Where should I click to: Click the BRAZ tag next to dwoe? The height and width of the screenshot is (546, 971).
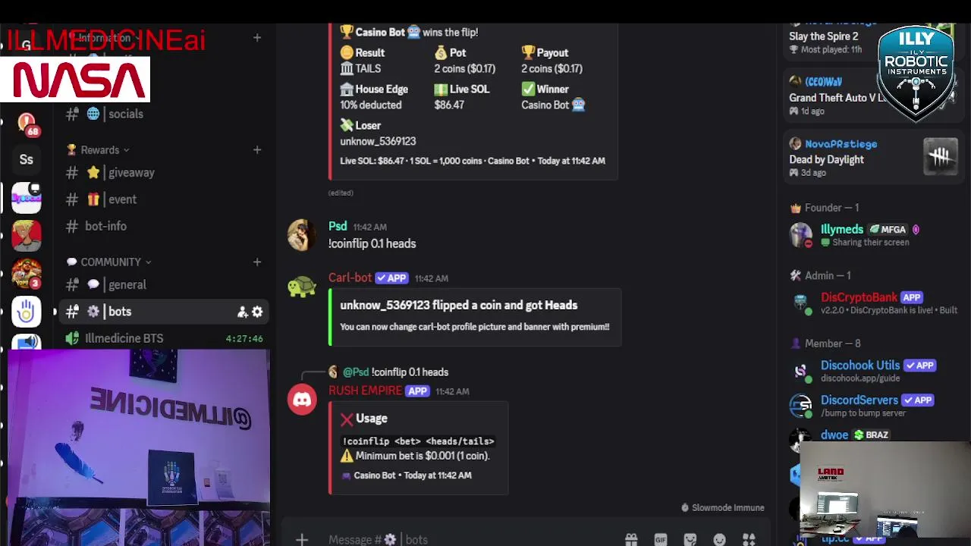(871, 435)
